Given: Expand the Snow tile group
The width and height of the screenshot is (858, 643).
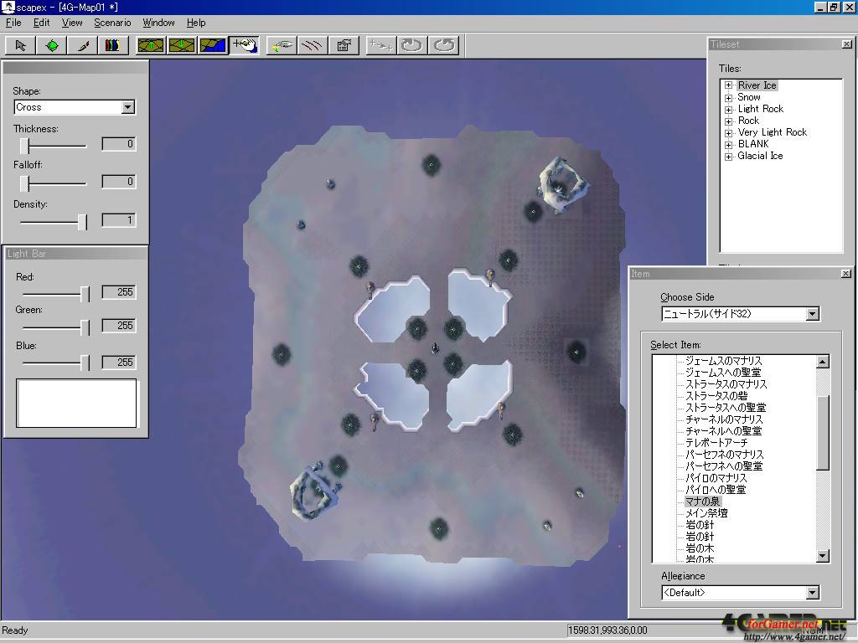Looking at the screenshot, I should pyautogui.click(x=728, y=98).
